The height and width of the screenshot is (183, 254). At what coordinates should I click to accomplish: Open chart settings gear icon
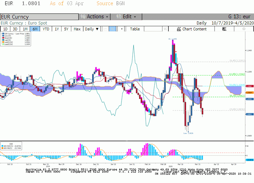244,29
